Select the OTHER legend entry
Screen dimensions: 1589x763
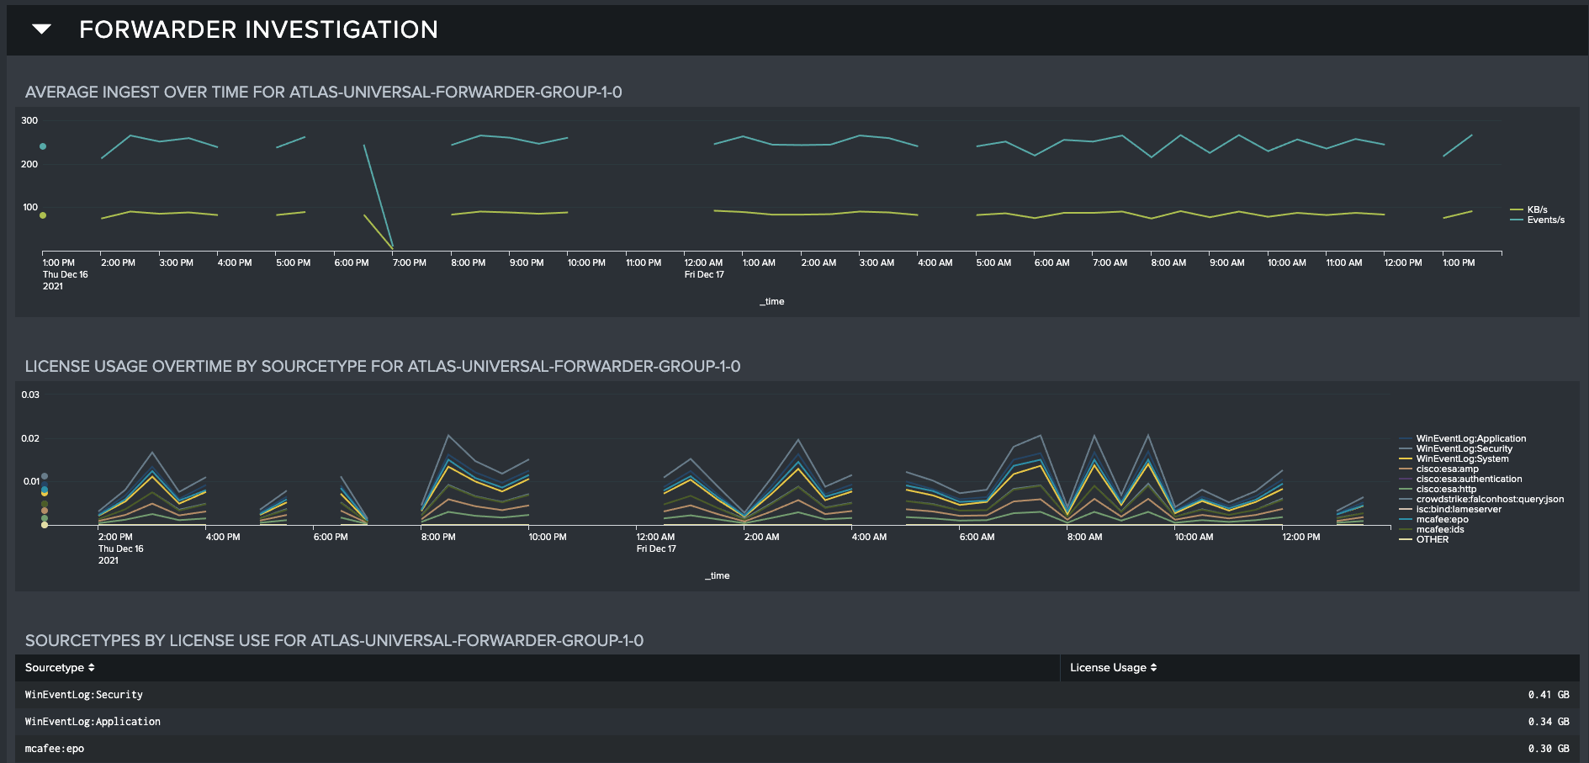tap(1432, 539)
